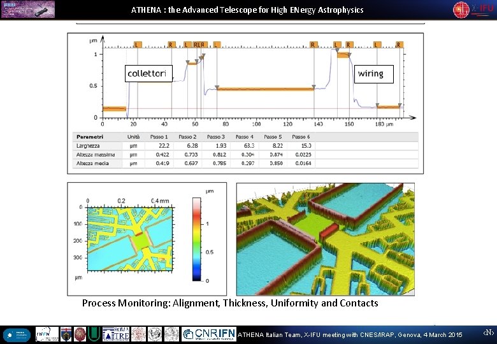Viewport: 497px width, 344px height.
Task: Click the CNR IFN logo
Action: pyautogui.click(x=209, y=334)
